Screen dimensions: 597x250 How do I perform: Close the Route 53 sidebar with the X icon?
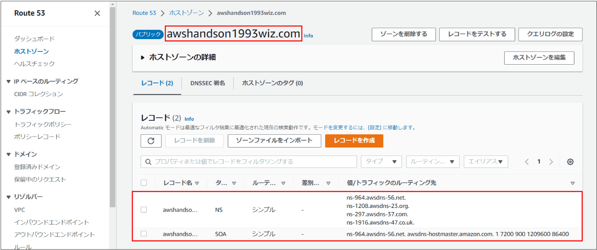pyautogui.click(x=97, y=13)
